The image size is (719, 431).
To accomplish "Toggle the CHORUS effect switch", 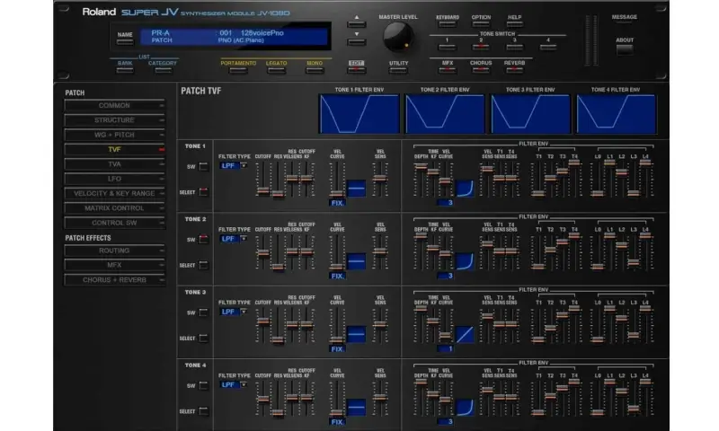I will click(x=481, y=70).
